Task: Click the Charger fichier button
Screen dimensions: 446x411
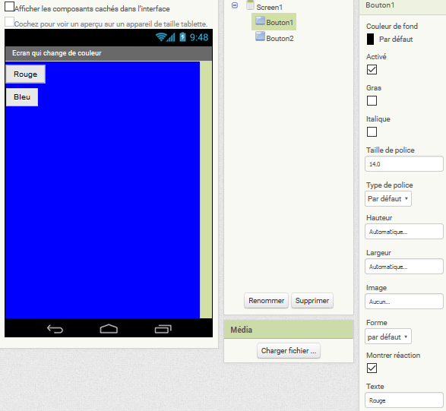Action: click(x=289, y=351)
